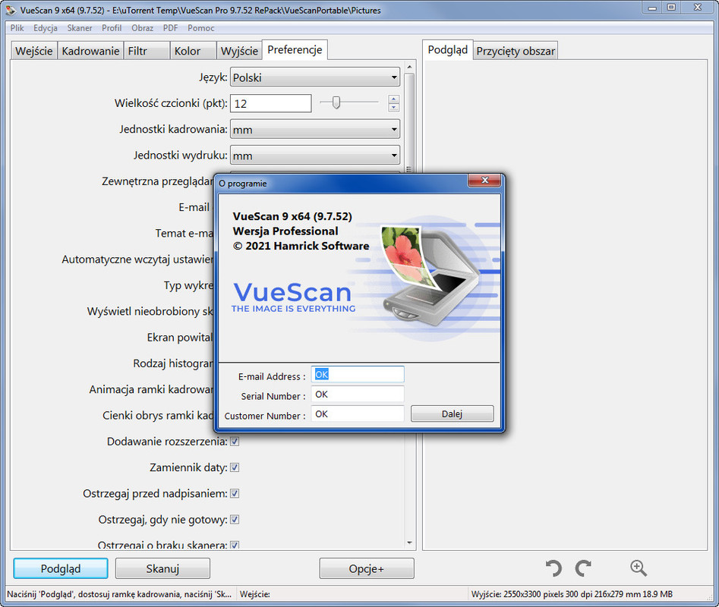
Task: Disable Ostrzegaj przed nadpisaniem checkbox
Action: (x=235, y=494)
